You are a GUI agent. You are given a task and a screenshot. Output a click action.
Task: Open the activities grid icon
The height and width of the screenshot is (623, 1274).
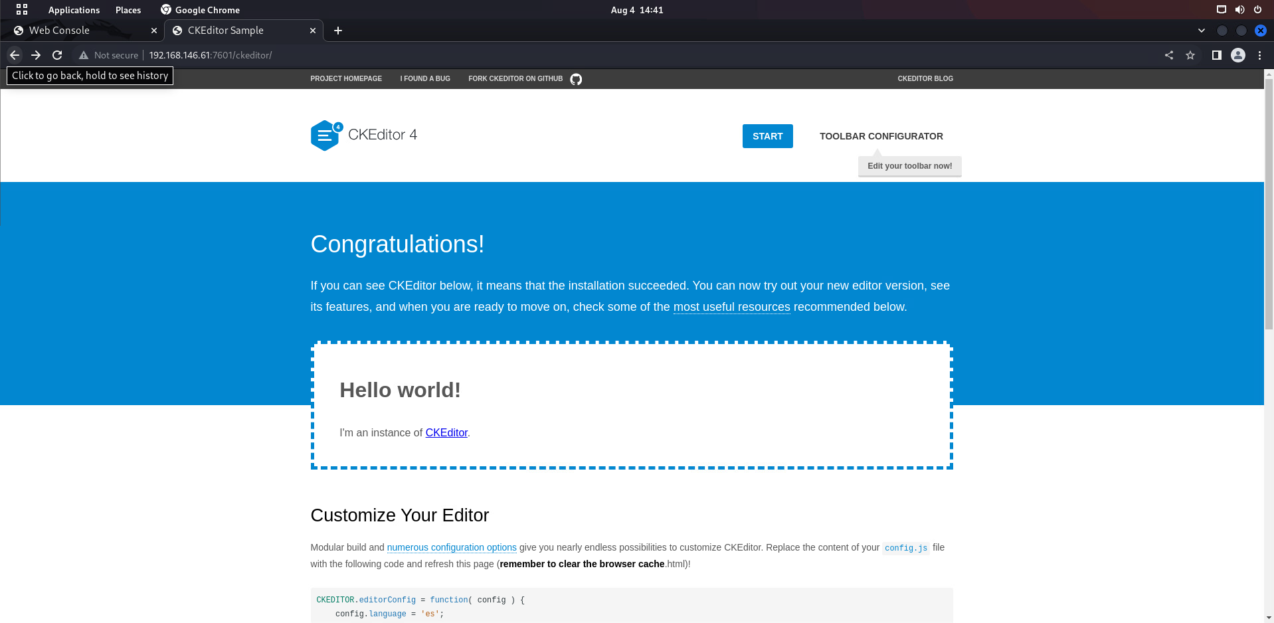point(22,9)
